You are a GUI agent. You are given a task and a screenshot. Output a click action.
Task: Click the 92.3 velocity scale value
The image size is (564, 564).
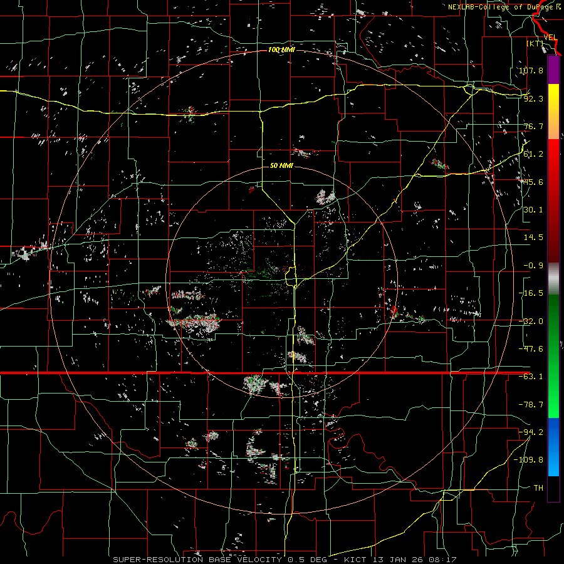(533, 98)
